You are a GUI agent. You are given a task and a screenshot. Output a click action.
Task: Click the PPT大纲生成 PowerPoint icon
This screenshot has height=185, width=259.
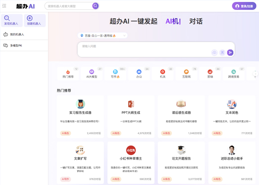pos(131,104)
